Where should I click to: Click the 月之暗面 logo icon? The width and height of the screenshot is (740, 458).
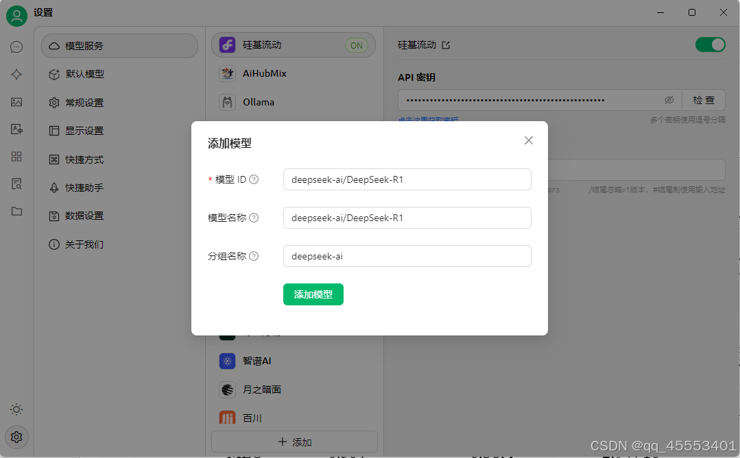click(228, 390)
